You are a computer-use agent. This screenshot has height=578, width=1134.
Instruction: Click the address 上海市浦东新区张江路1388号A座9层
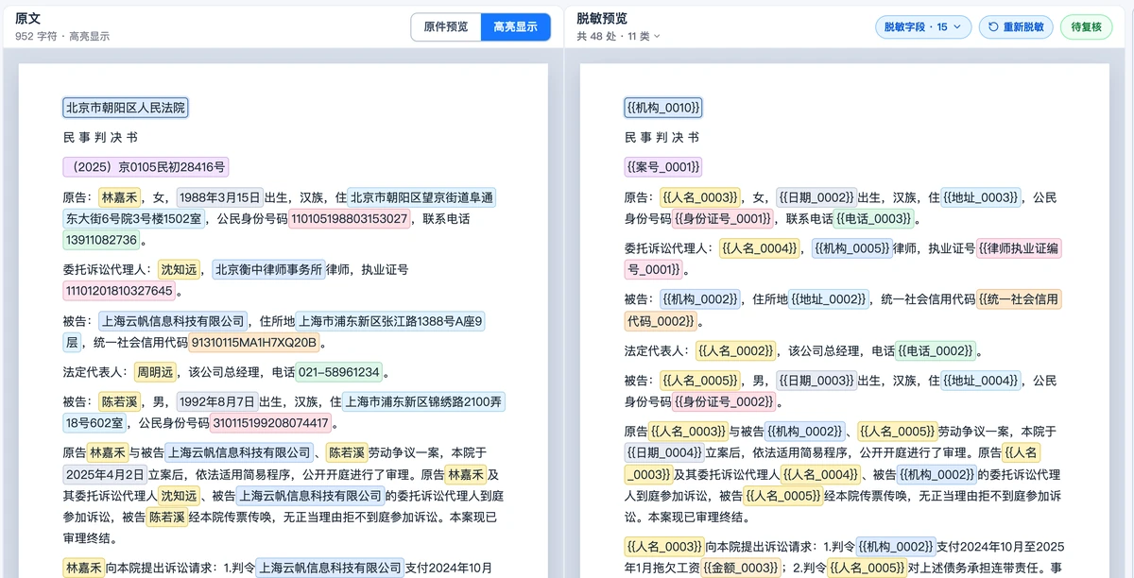(x=389, y=321)
